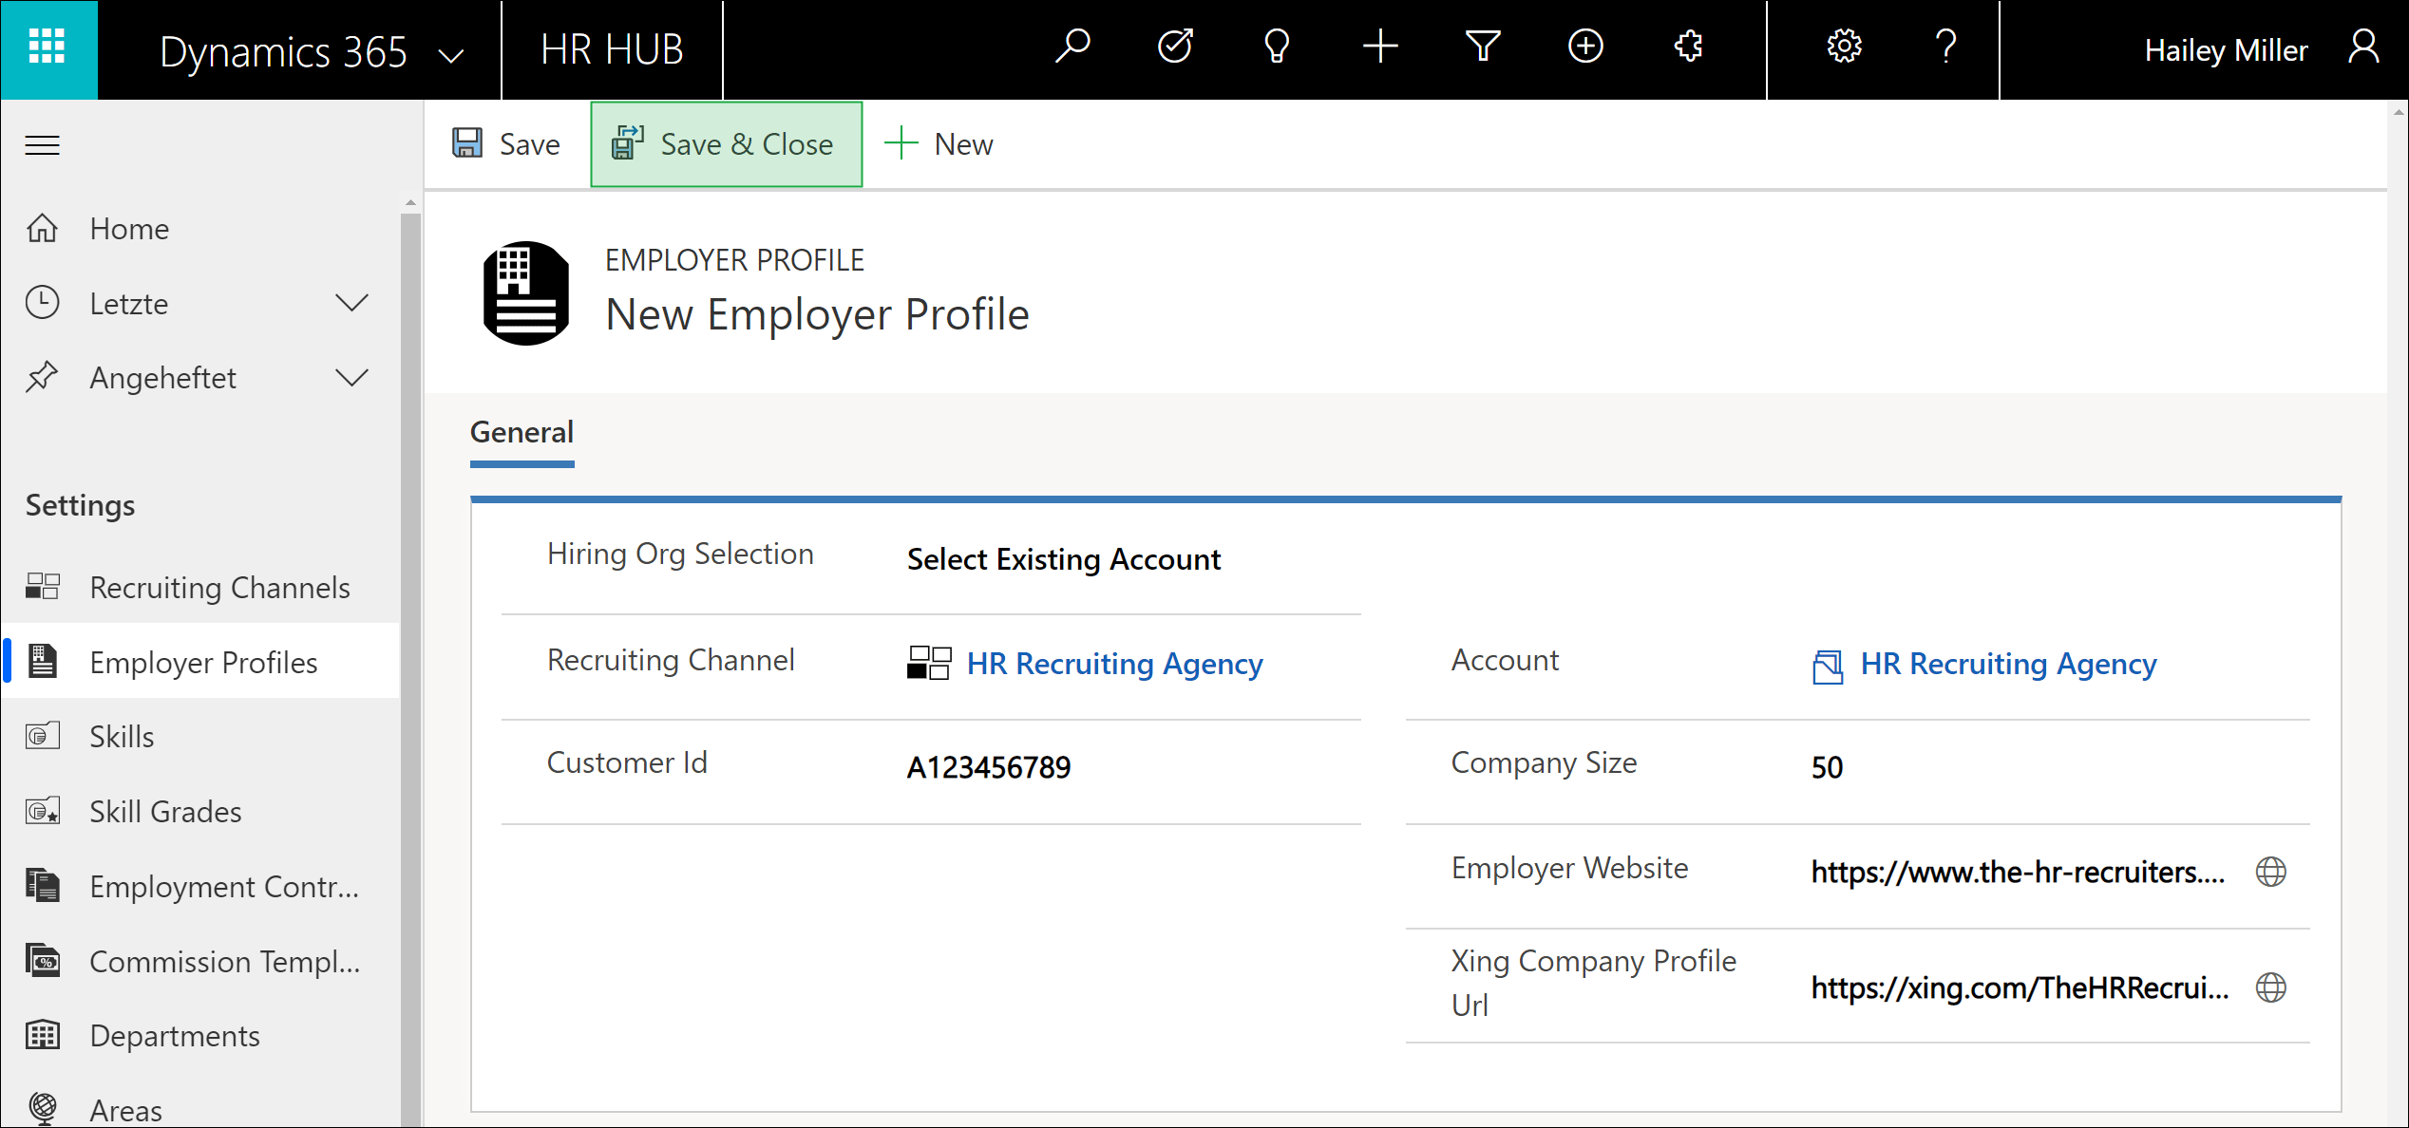Select the General tab

pos(522,433)
